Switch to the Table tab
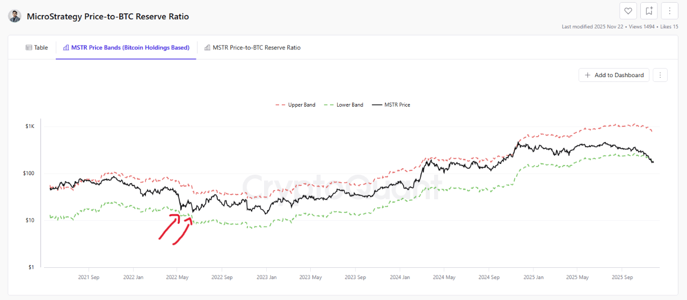Image resolution: width=687 pixels, height=300 pixels. click(x=37, y=48)
